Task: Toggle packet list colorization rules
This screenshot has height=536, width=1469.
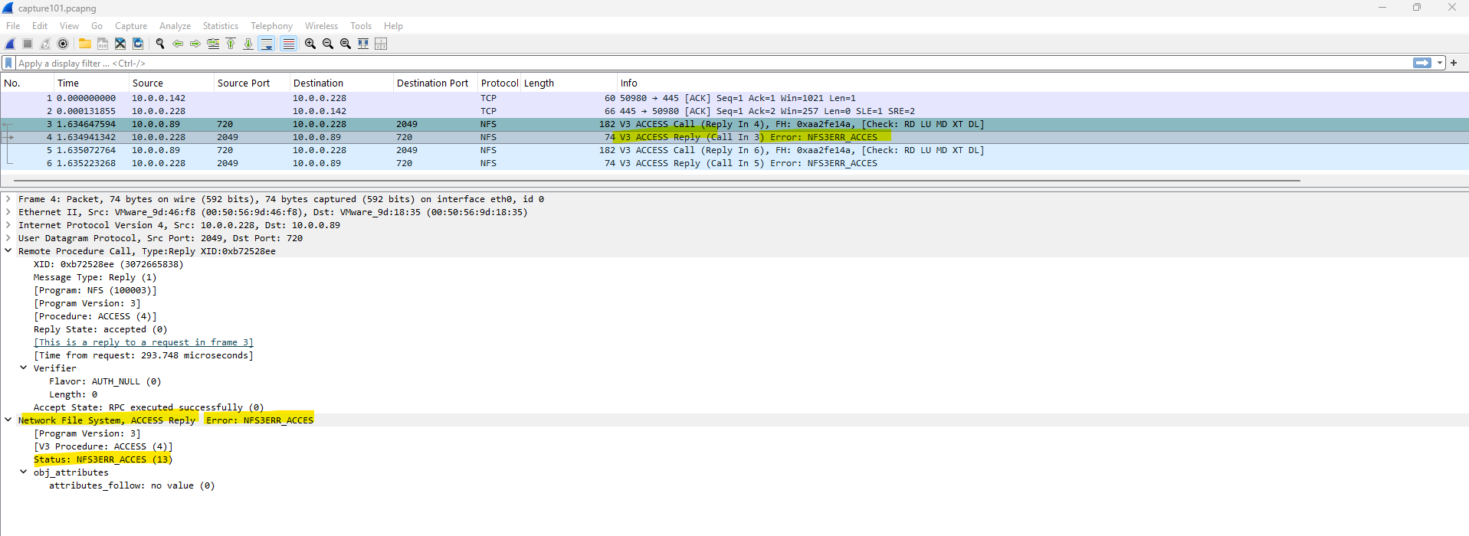Action: click(x=288, y=44)
